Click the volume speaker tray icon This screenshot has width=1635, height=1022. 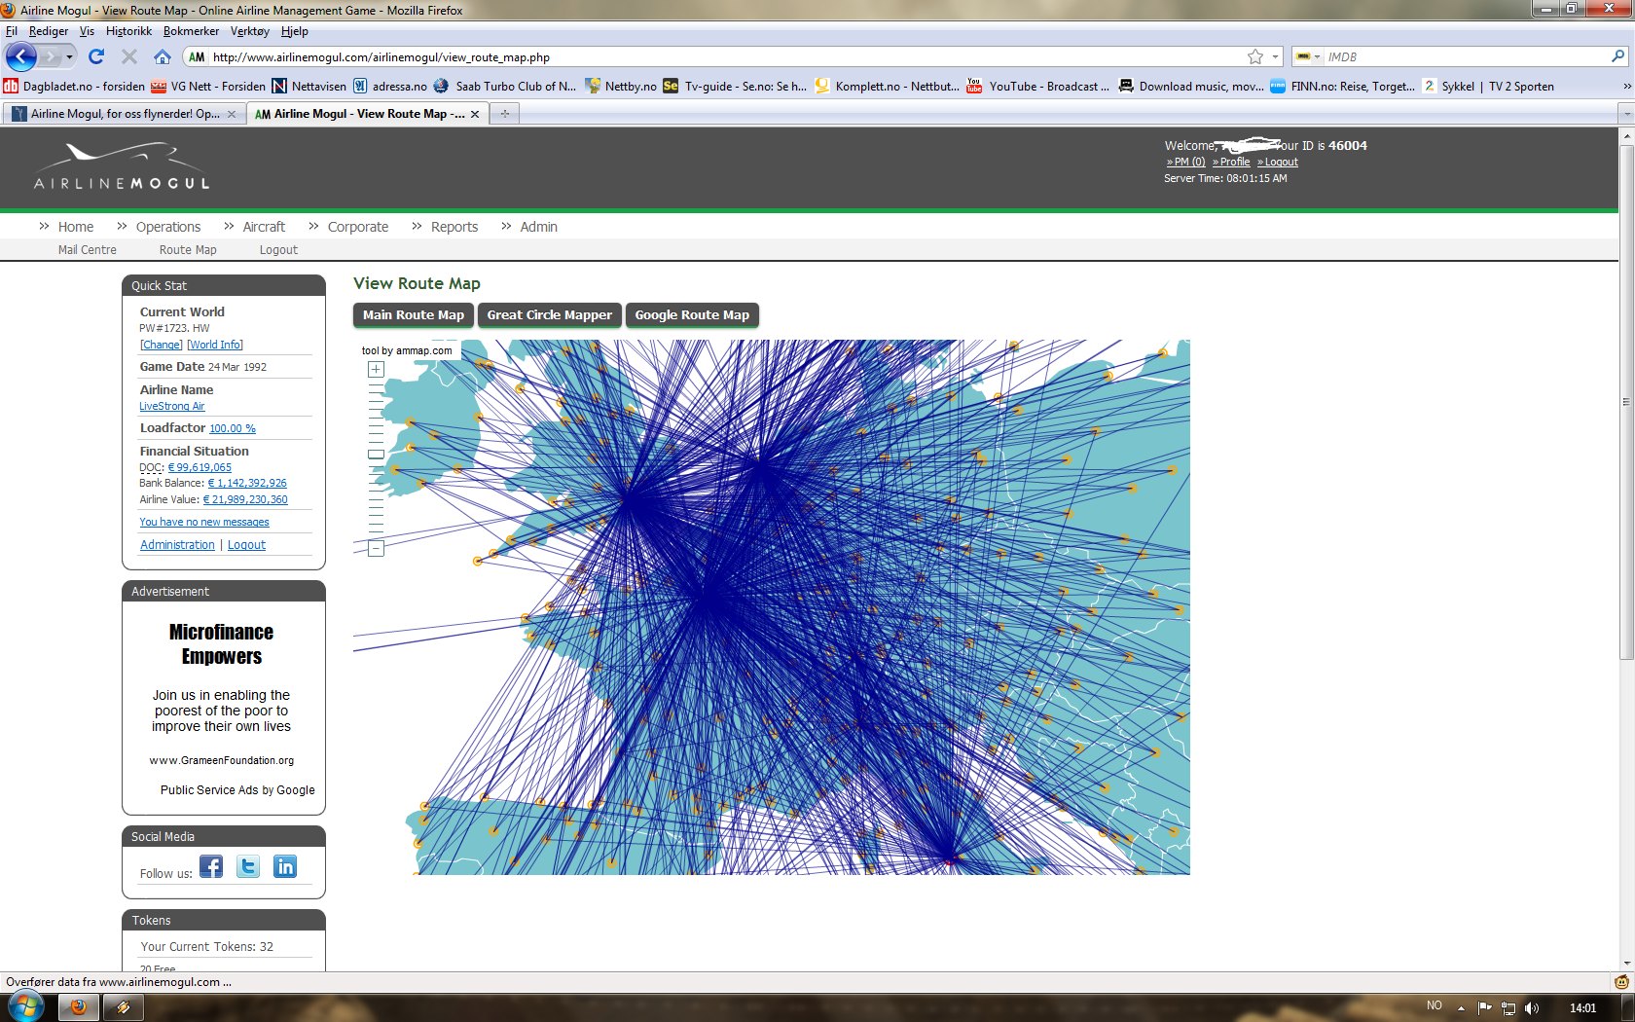coord(1532,1007)
